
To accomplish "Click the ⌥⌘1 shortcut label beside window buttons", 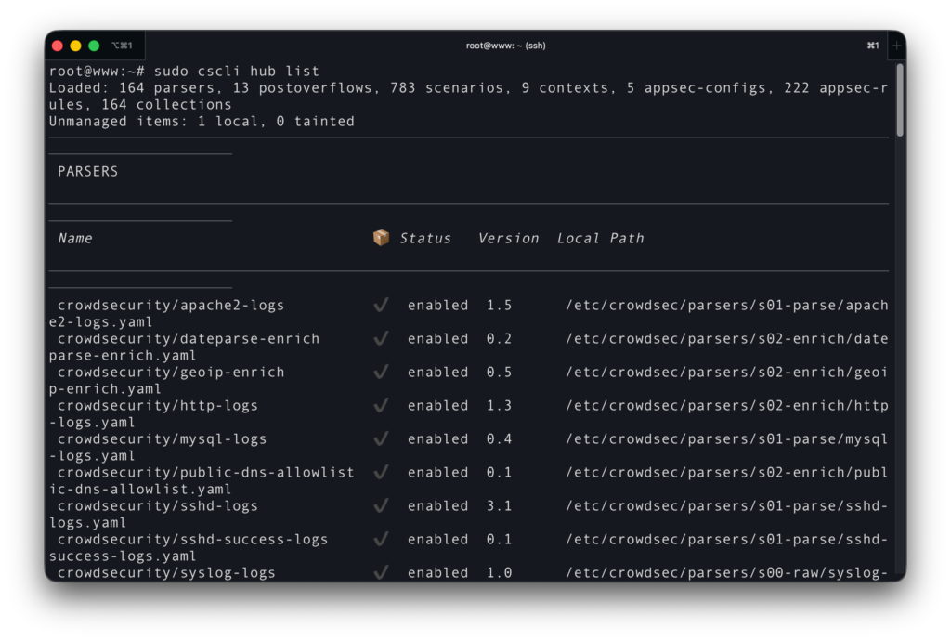I will coord(122,46).
